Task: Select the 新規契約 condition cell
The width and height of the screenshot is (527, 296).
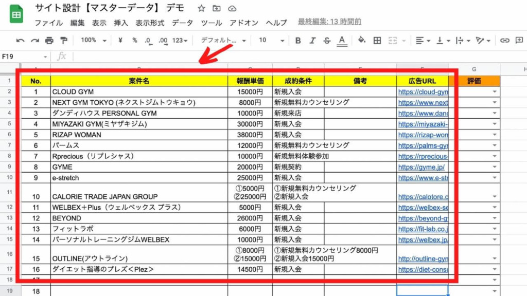Action: (x=298, y=167)
